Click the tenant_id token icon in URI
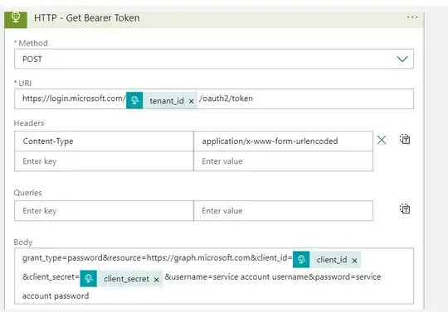Screen dimensions: 448x312 [134, 100]
